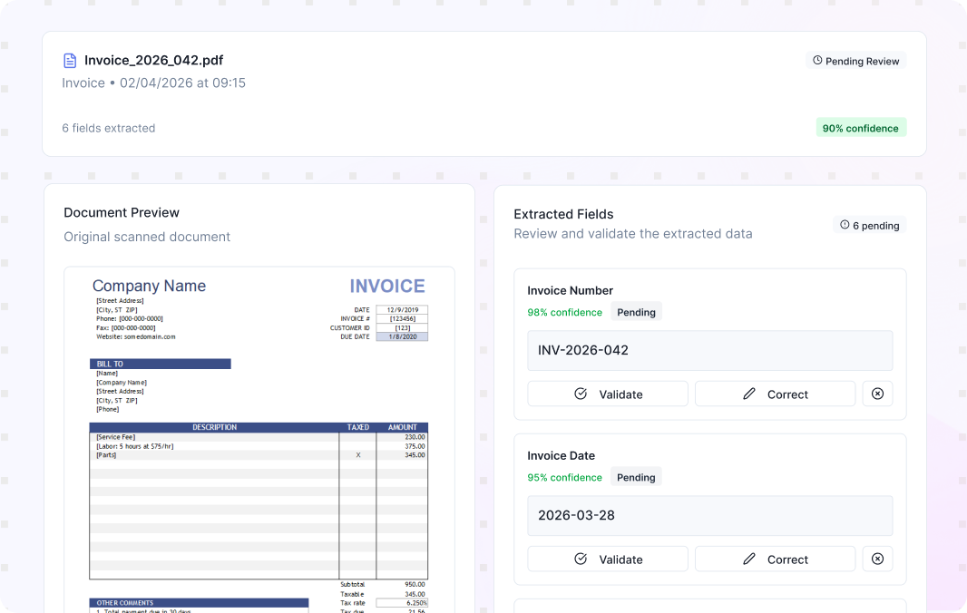This screenshot has width=967, height=613.
Task: Validate the Invoice Number field
Action: (608, 394)
